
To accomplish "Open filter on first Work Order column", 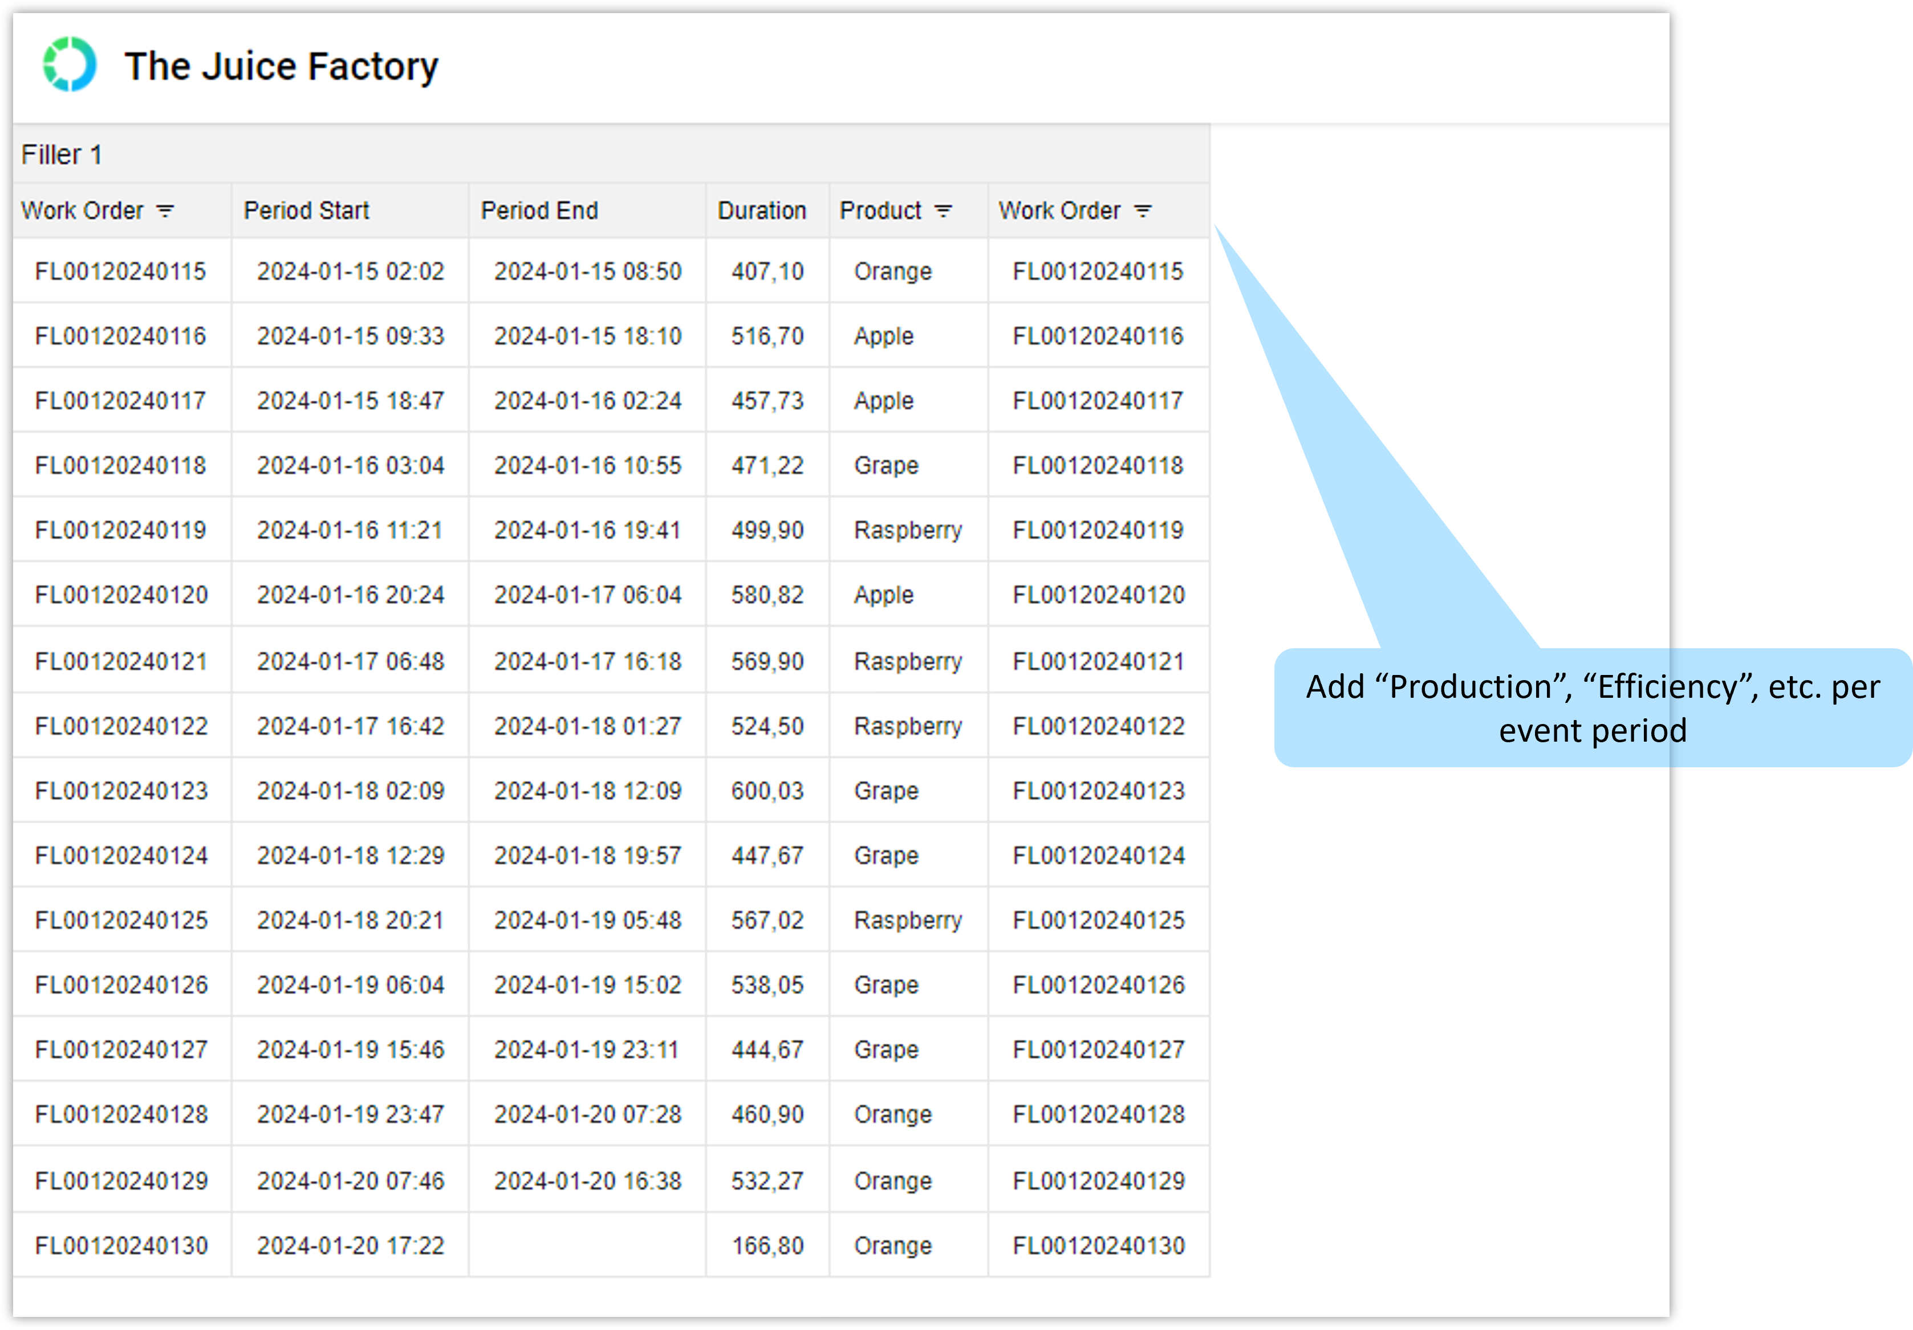I will point(165,211).
